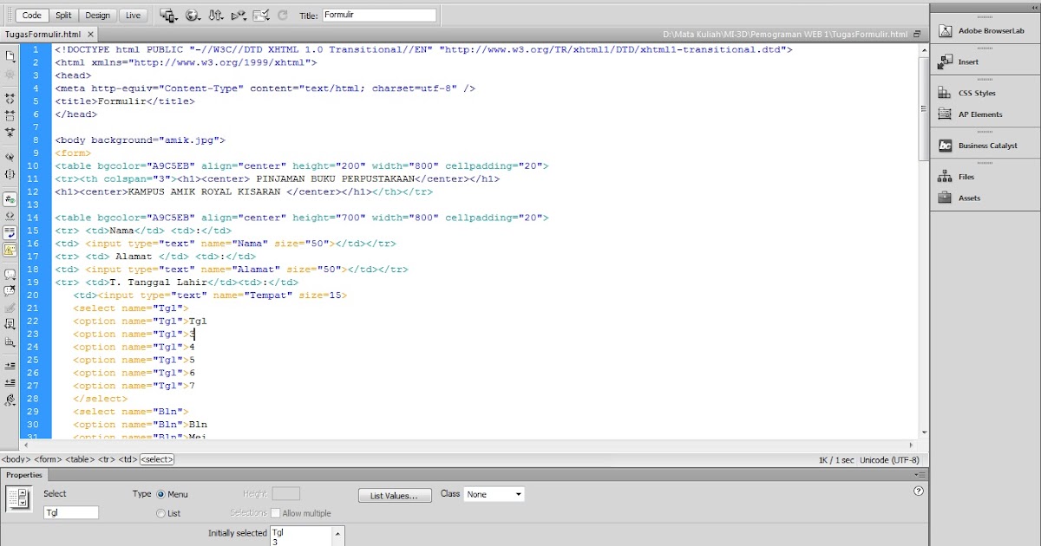This screenshot has height=546, width=1041.
Task: Open the Multiscreen preview menu icon
Action: click(168, 16)
